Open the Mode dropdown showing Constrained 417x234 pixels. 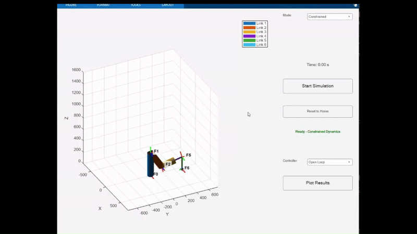pyautogui.click(x=330, y=17)
